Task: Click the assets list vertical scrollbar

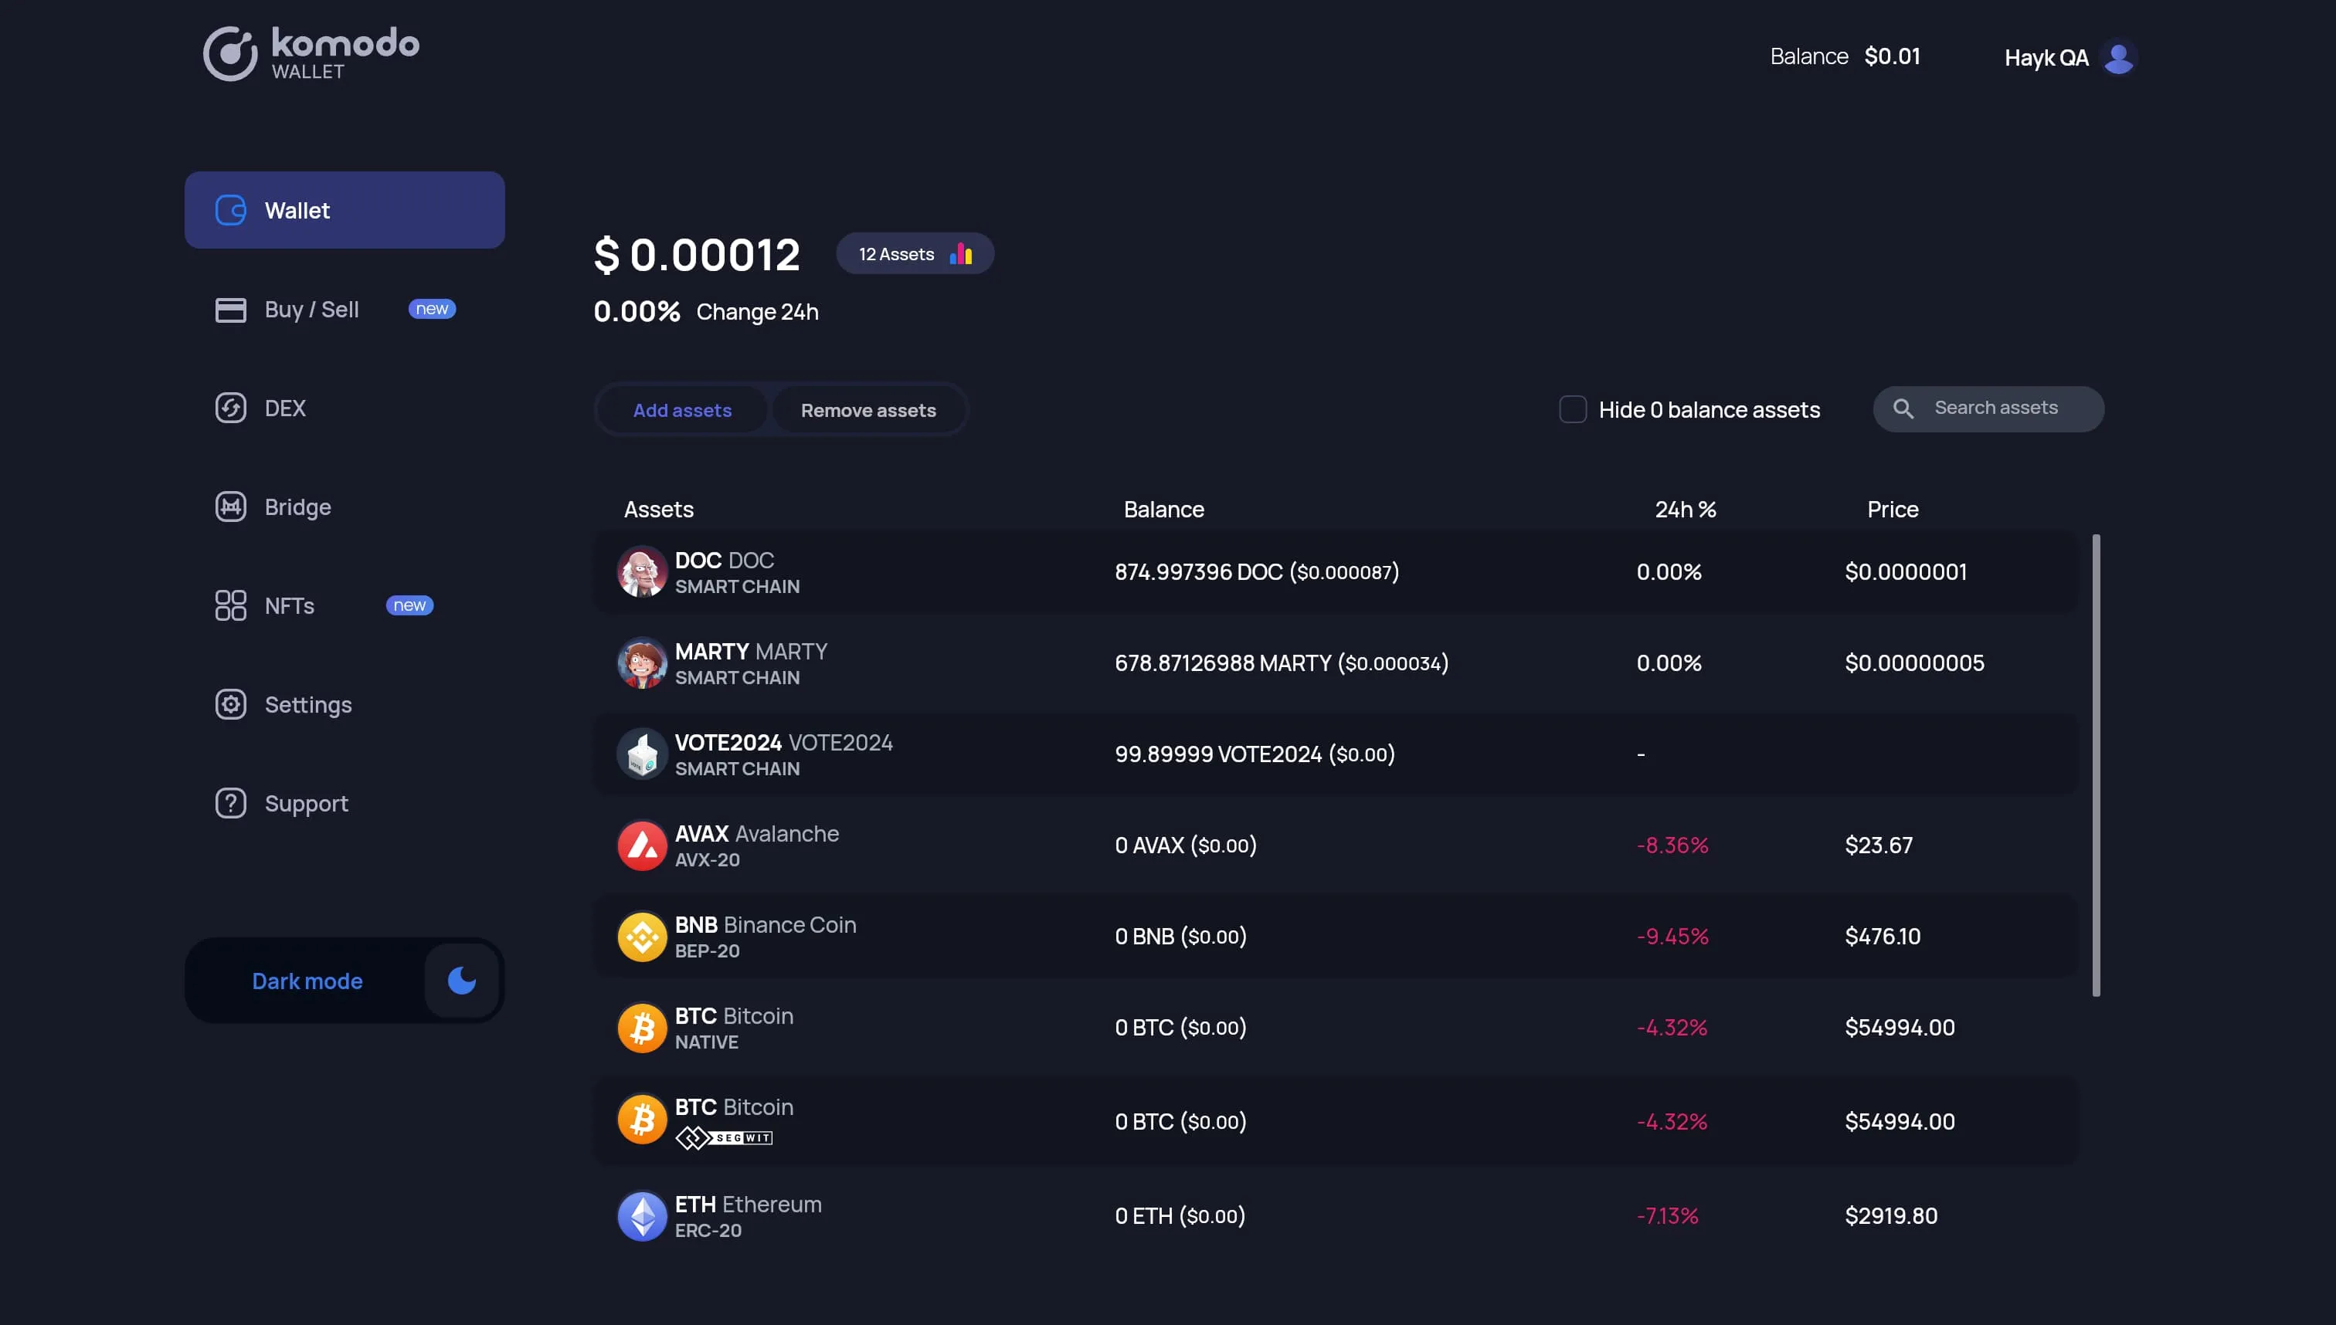Action: click(2096, 765)
